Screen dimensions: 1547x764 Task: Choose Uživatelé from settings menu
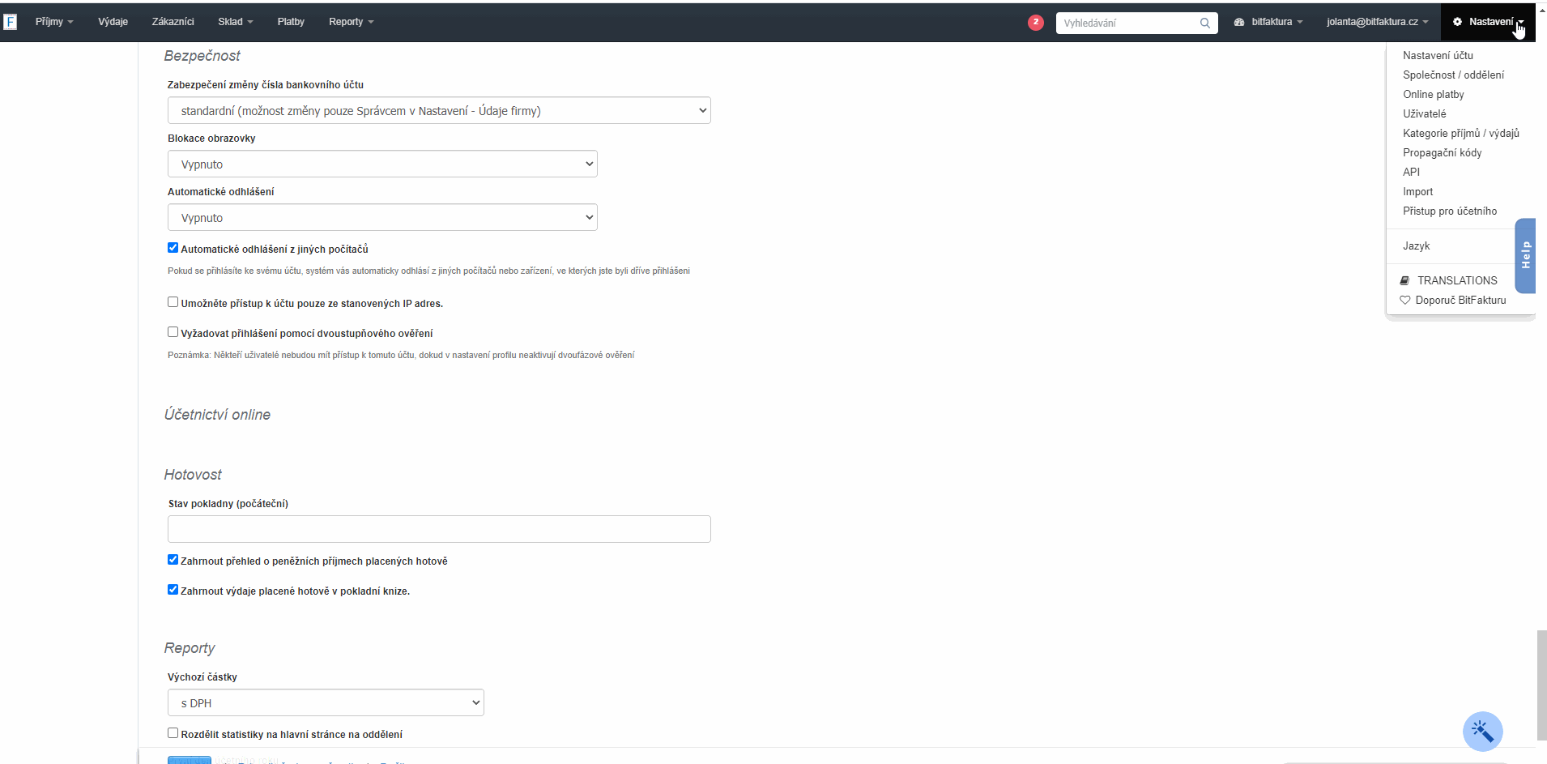(x=1425, y=113)
